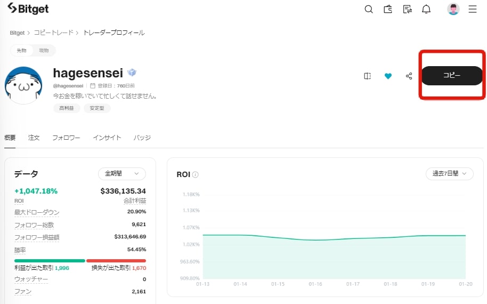Click the コピー button
Screen dimensions: 487x304
coord(452,76)
